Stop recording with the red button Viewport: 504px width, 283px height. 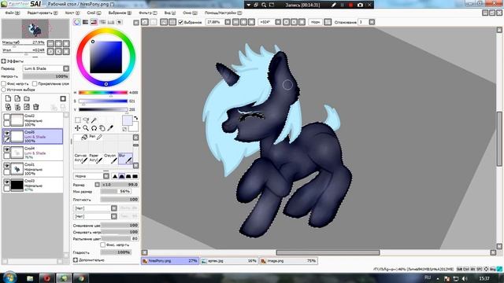350,5
